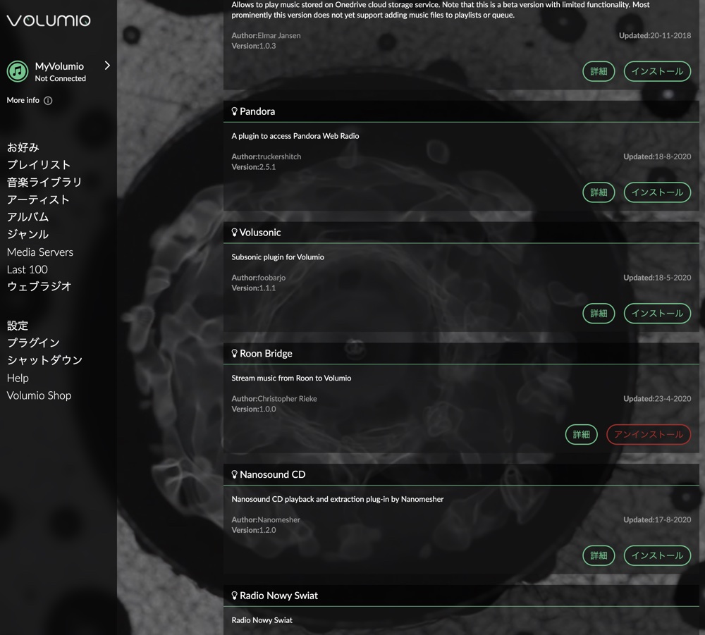Click the Volumio logo

pyautogui.click(x=49, y=20)
